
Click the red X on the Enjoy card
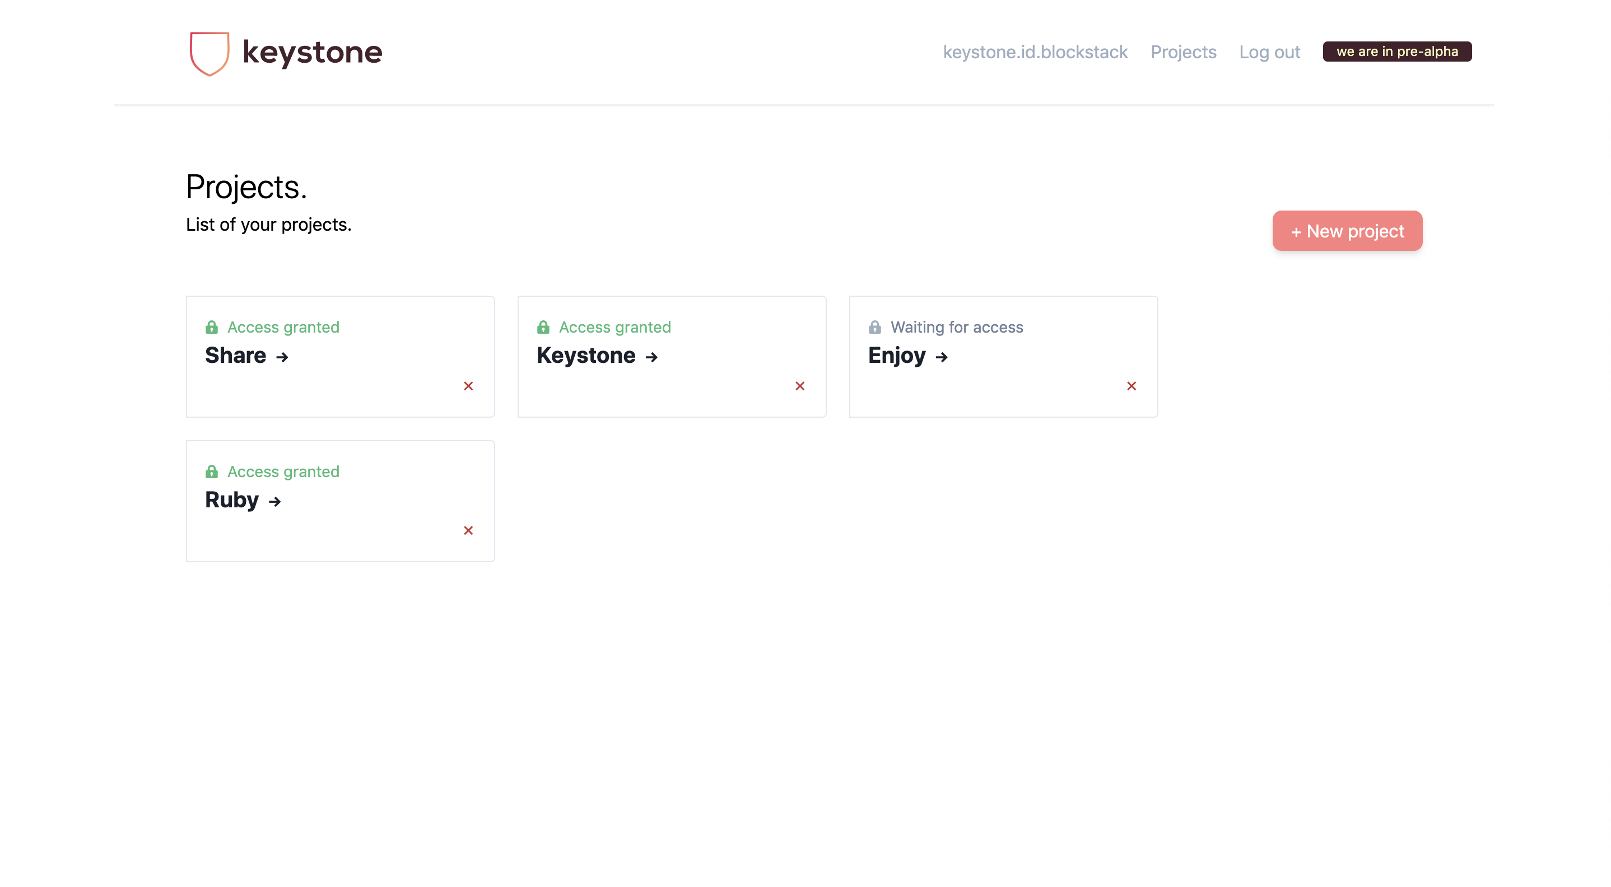click(1132, 386)
